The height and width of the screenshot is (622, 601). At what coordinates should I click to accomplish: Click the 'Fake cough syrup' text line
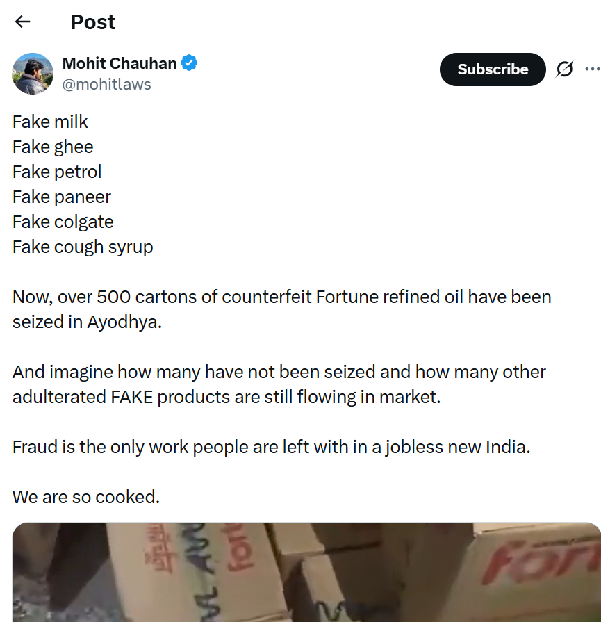83,247
